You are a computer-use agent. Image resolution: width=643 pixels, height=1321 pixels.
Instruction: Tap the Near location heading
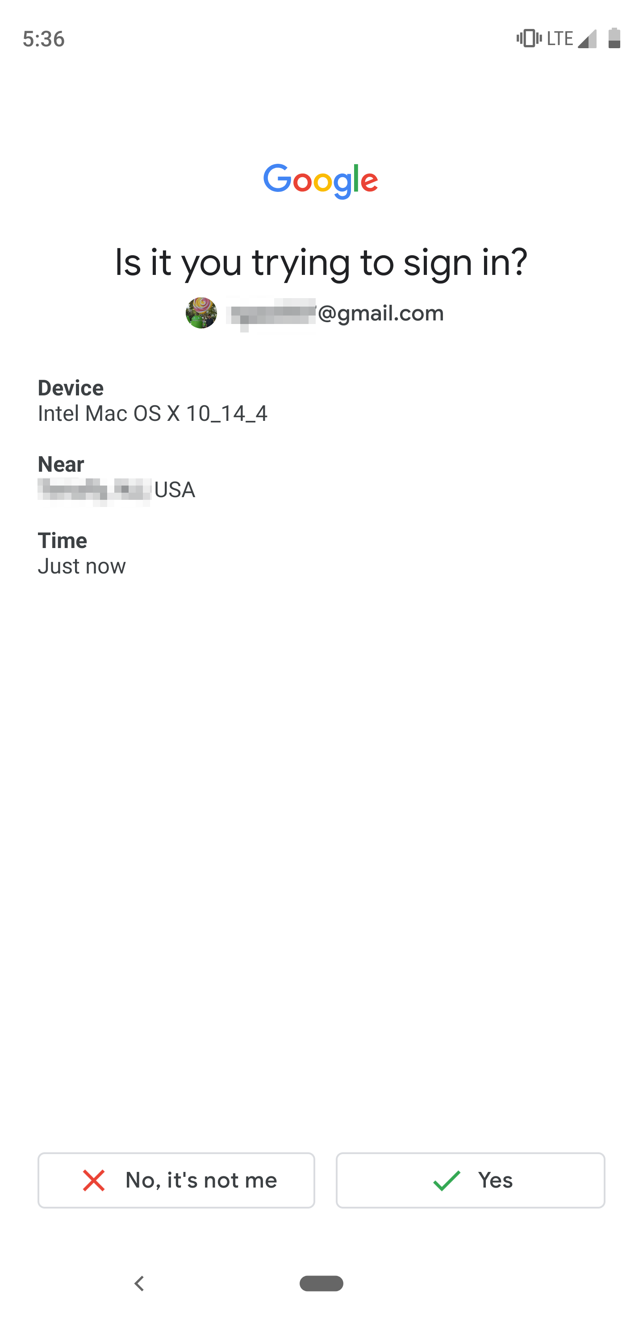coord(61,464)
